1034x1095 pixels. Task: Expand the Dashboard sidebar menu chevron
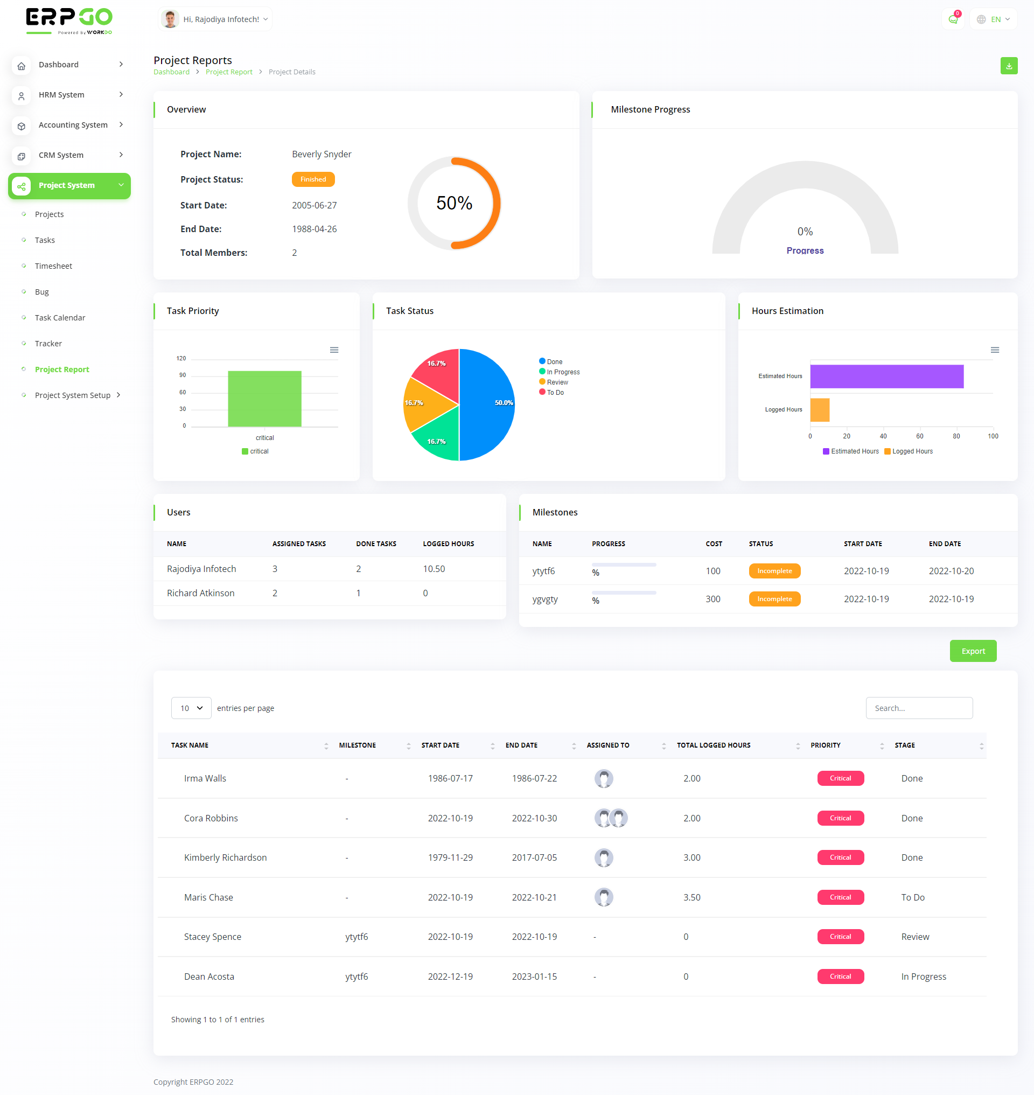coord(121,65)
